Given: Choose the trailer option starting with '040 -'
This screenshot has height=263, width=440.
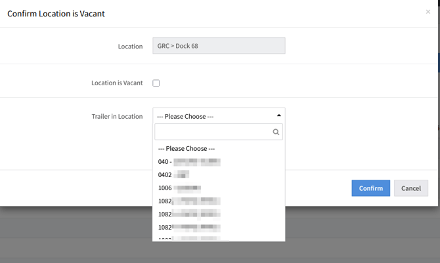Looking at the screenshot, I should tap(189, 161).
